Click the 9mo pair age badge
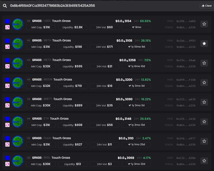 tap(136, 27)
